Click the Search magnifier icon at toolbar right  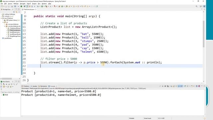[196, 6]
